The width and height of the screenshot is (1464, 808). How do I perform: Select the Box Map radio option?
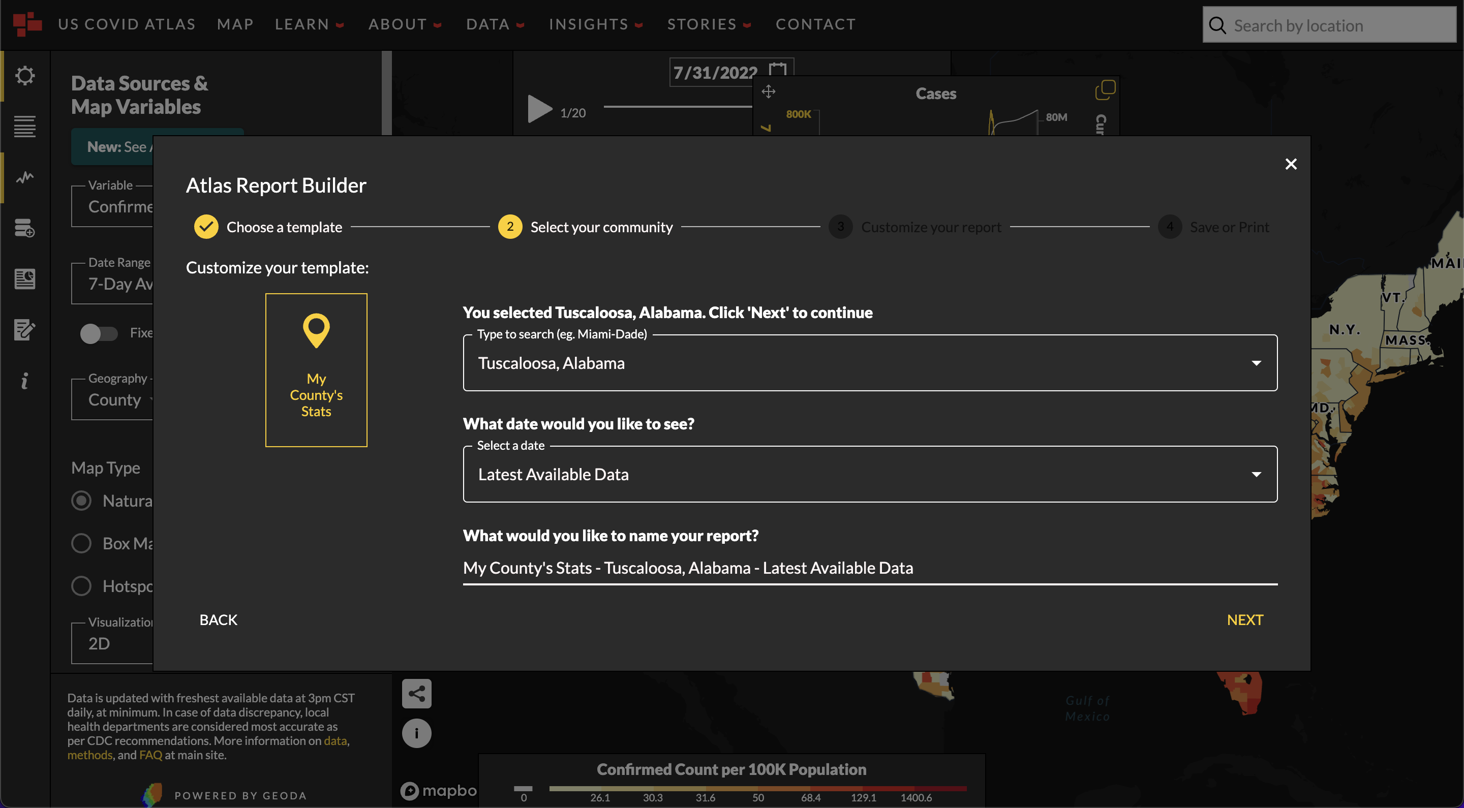click(81, 543)
